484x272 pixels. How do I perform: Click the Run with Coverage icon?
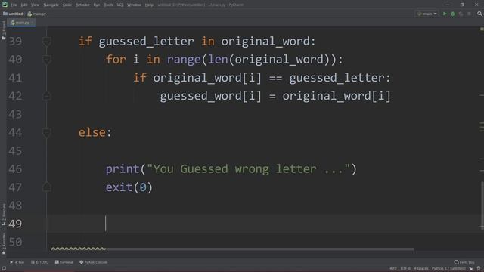(461, 14)
